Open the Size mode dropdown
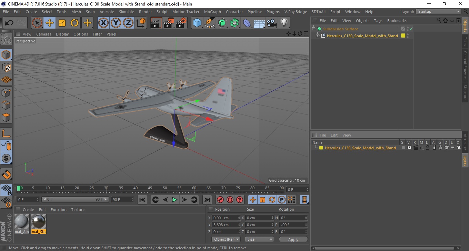 click(x=259, y=239)
